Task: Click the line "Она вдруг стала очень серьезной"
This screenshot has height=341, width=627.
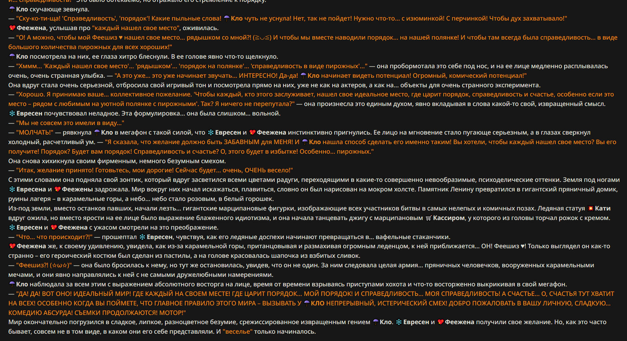Action: pyautogui.click(x=274, y=85)
